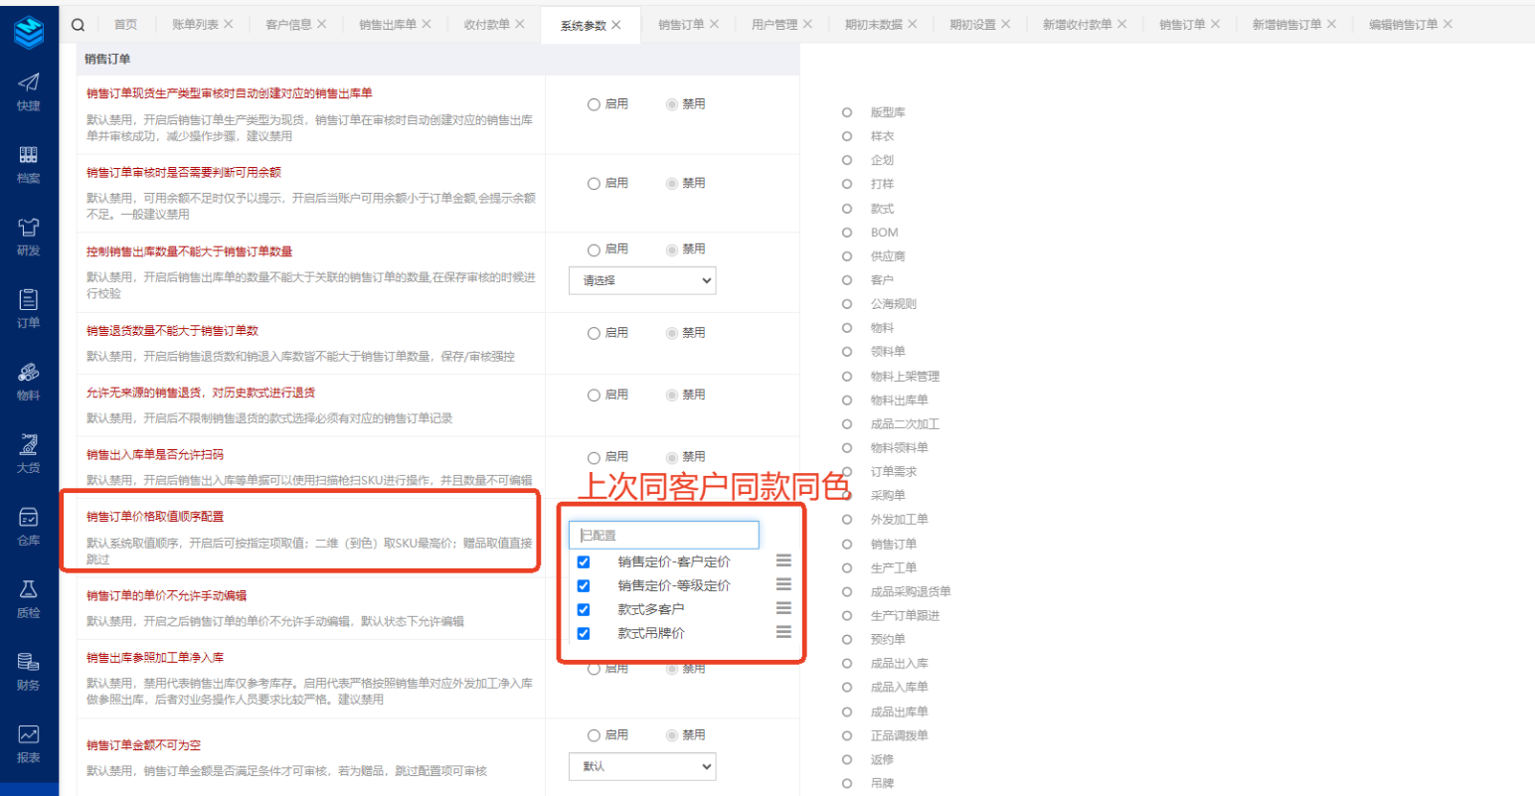1535x796 pixels.
Task: Switch to the 期初设置 tab
Action: pos(971,25)
